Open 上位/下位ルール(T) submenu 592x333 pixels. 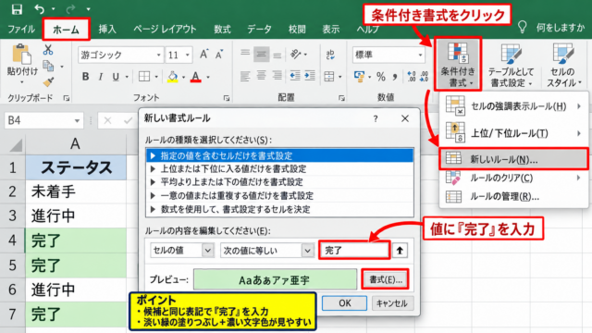[x=513, y=133]
